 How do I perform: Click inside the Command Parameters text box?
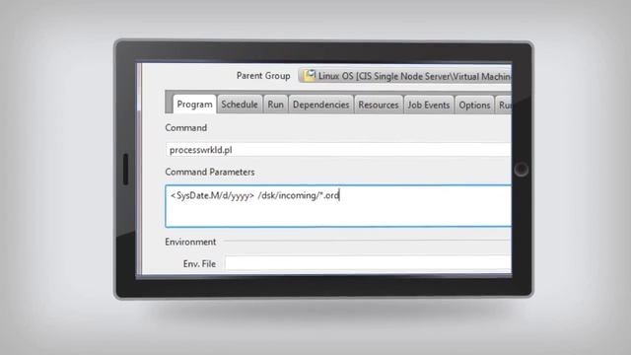(338, 206)
